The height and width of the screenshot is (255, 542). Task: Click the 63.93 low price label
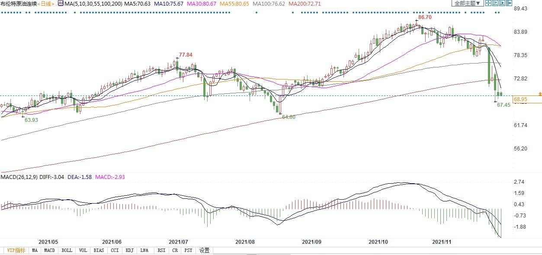click(x=31, y=120)
